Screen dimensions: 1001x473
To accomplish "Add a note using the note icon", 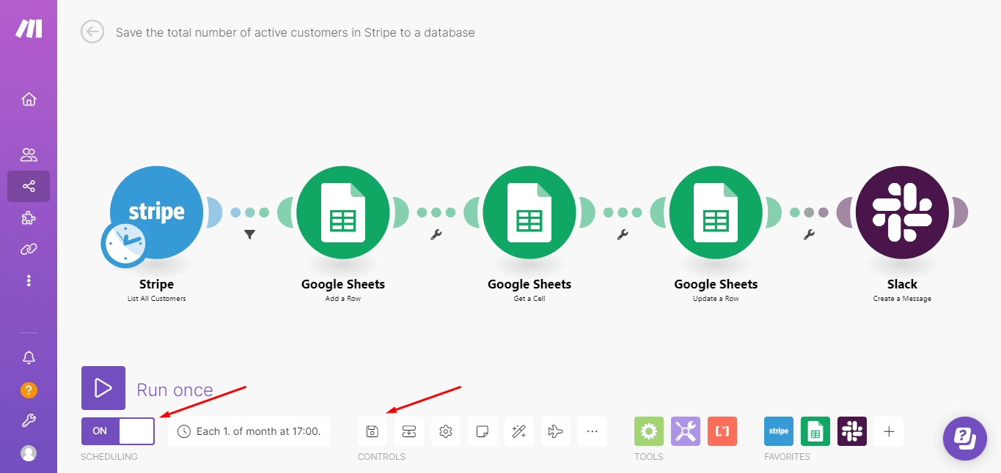I will point(482,431).
